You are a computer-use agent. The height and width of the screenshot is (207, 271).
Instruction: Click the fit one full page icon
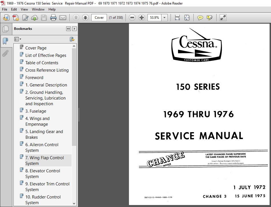187,18
